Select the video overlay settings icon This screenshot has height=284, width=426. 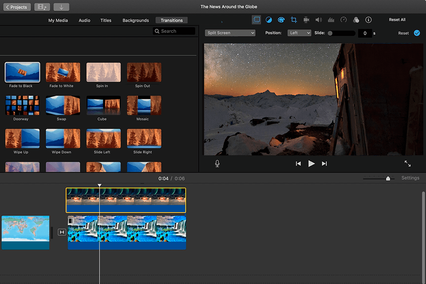(x=256, y=20)
